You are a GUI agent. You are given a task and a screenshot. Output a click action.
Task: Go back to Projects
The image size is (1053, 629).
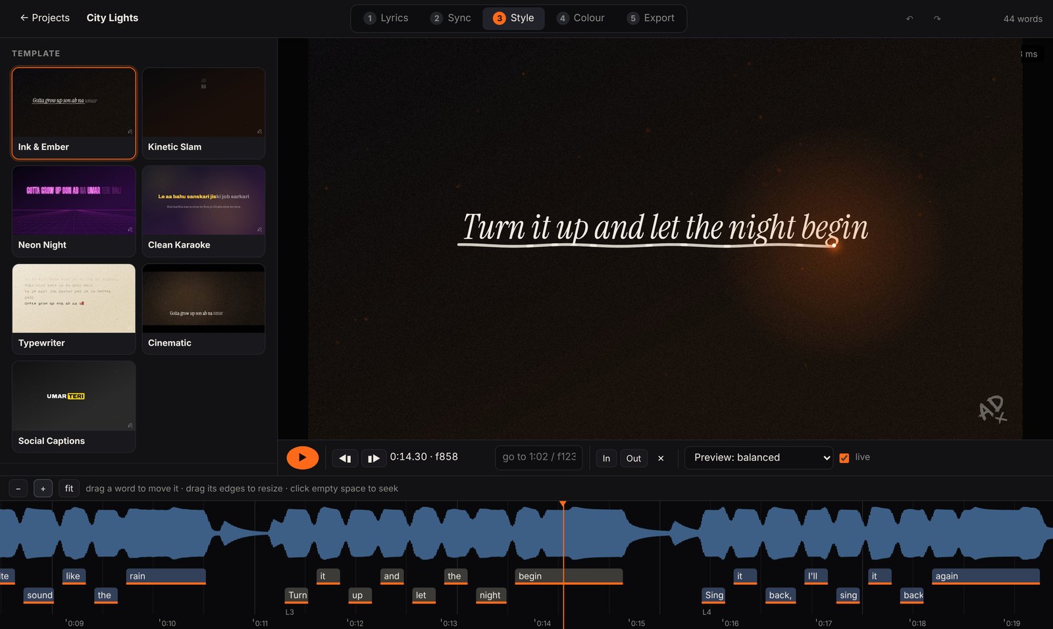(x=44, y=18)
